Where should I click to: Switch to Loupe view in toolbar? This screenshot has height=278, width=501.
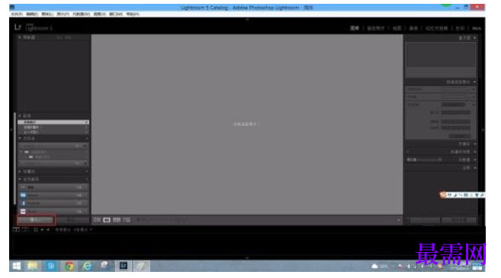[x=107, y=220]
